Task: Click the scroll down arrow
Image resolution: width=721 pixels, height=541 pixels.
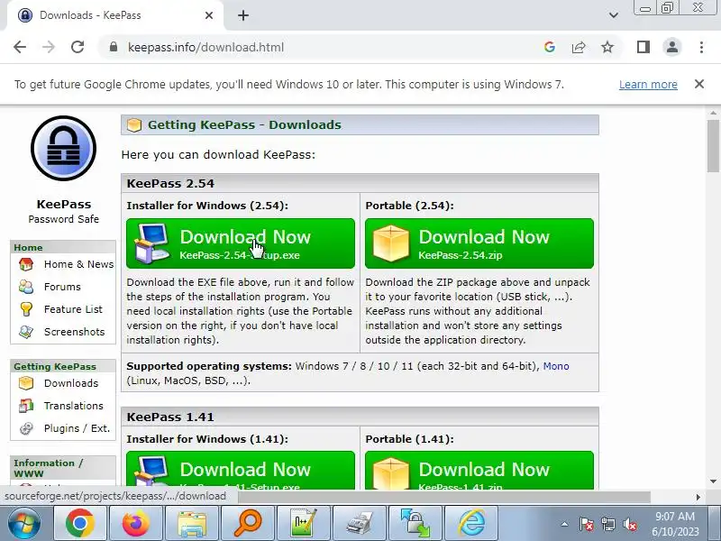Action: coord(713,481)
